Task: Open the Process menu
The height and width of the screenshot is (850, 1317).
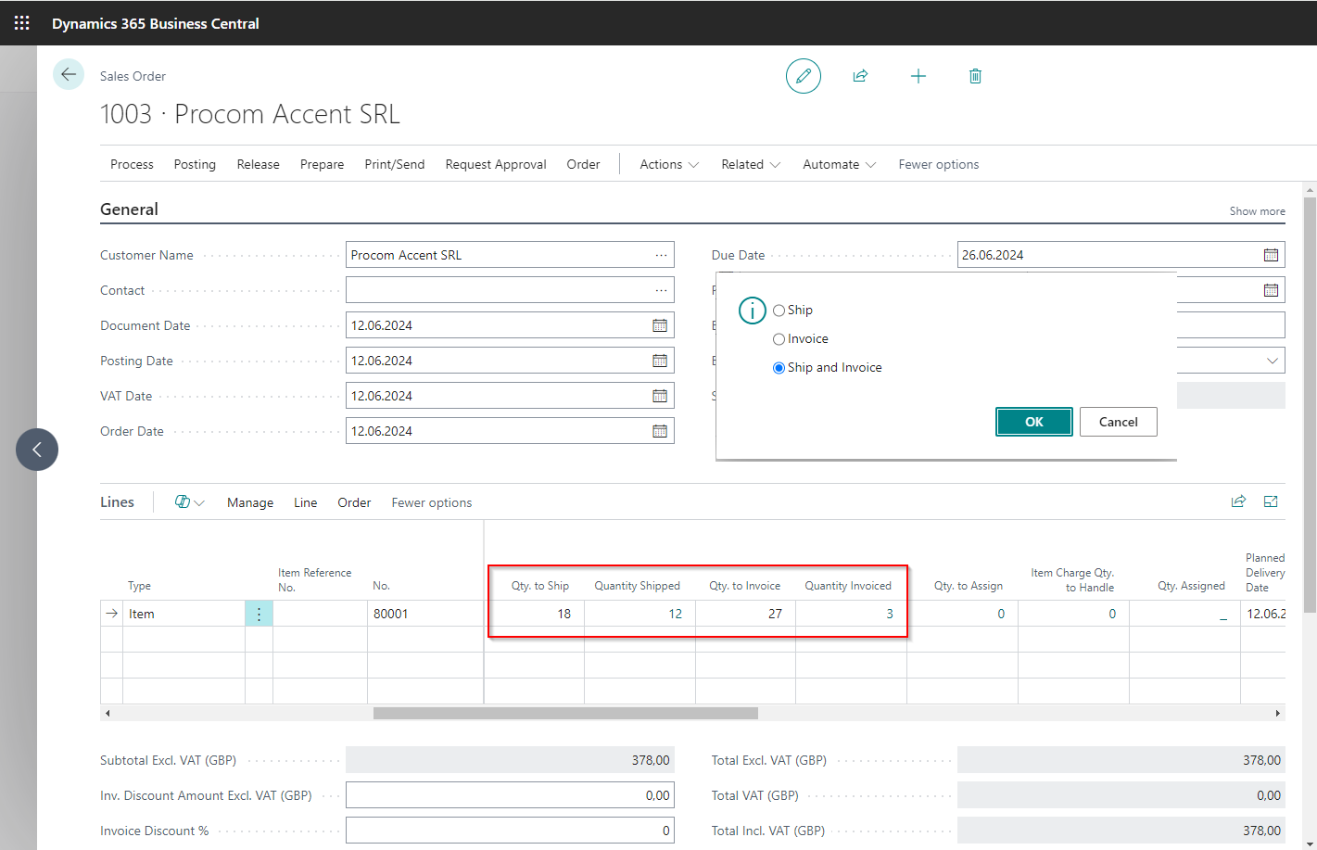Action: [x=132, y=164]
